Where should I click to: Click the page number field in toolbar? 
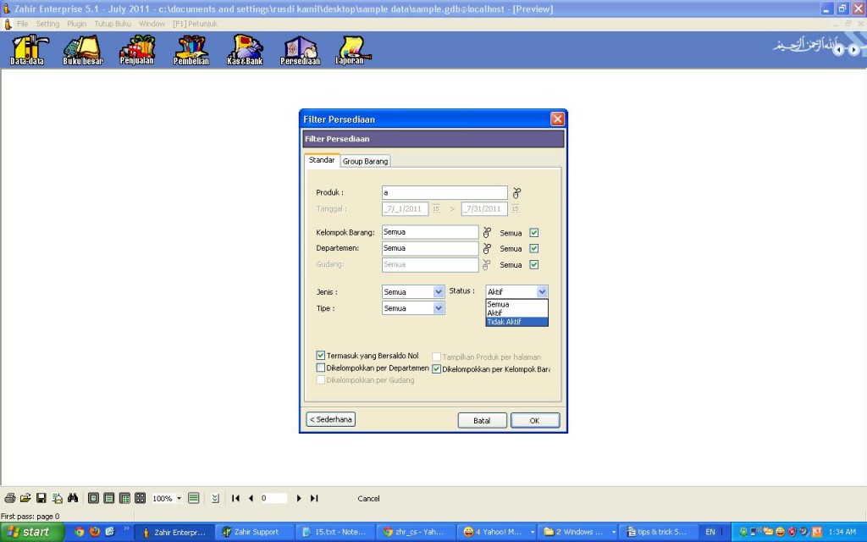point(273,498)
